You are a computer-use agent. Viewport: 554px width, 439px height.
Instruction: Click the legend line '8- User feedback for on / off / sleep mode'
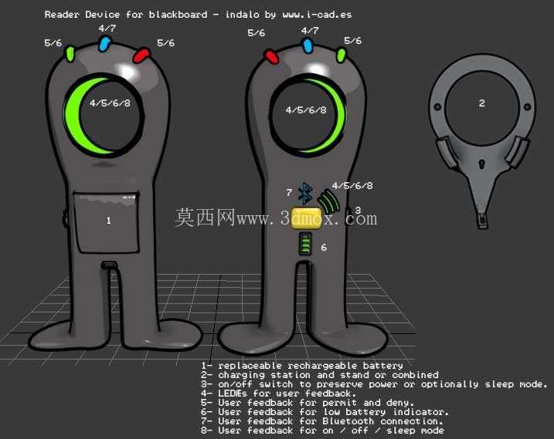coord(322,431)
